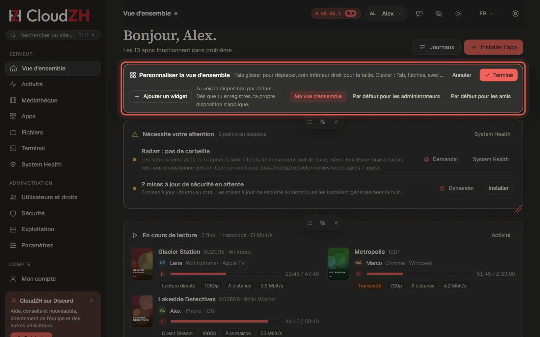The height and width of the screenshot is (337, 540).
Task: Expand the FR language selector
Action: point(486,13)
